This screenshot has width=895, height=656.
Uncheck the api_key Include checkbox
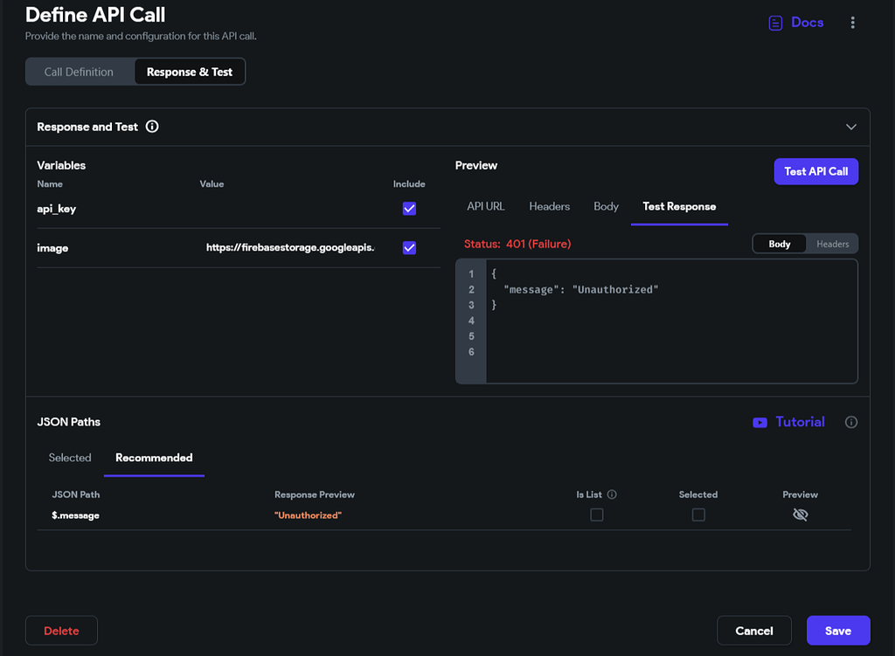coord(409,209)
